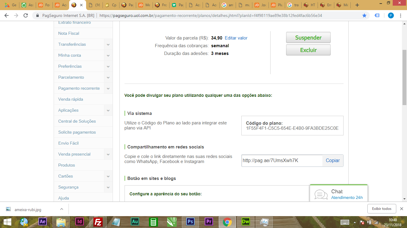Viewport: 407px width, 228px height.
Task: Expand the Parcelamento submenu arrow
Action: pyautogui.click(x=108, y=77)
